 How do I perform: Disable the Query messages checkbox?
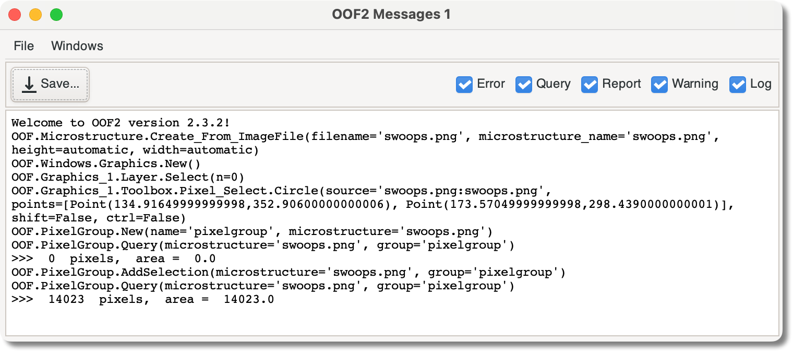point(524,84)
